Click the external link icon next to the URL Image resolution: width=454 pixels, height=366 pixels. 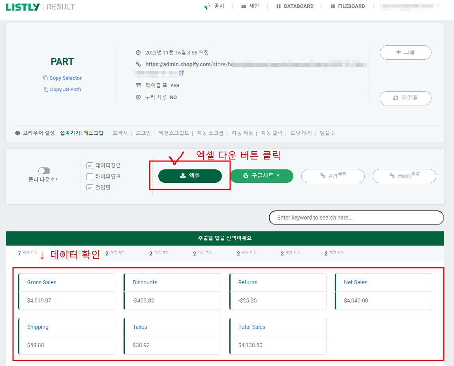point(181,73)
